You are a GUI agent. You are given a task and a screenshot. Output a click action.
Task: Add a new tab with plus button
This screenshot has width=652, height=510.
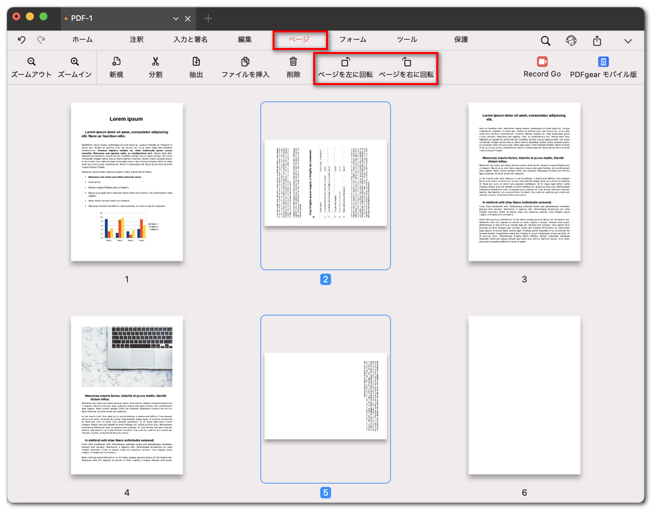(208, 18)
